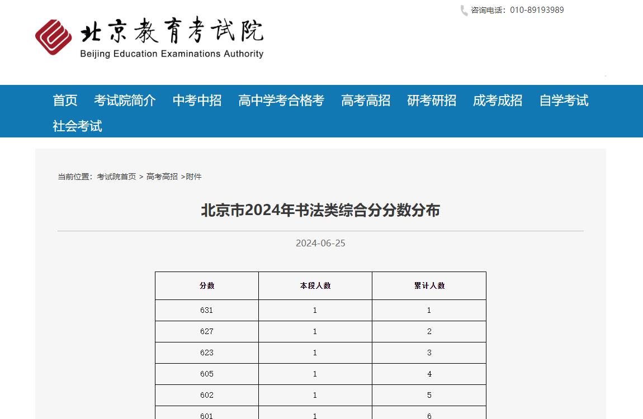Open the 考试院简介 menu item
Screen dimensions: 643x419
click(125, 101)
